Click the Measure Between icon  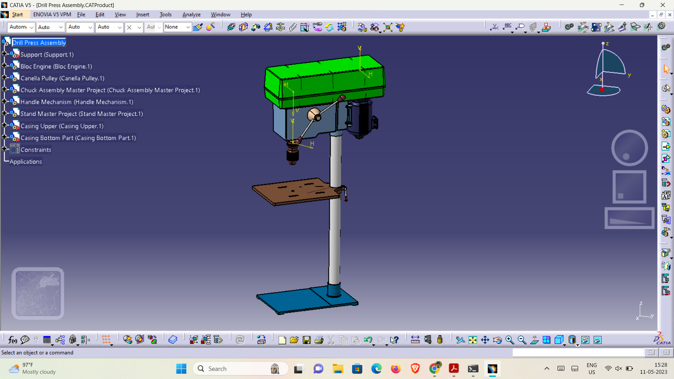click(415, 340)
